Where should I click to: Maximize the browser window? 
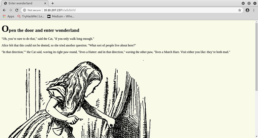[249, 3]
